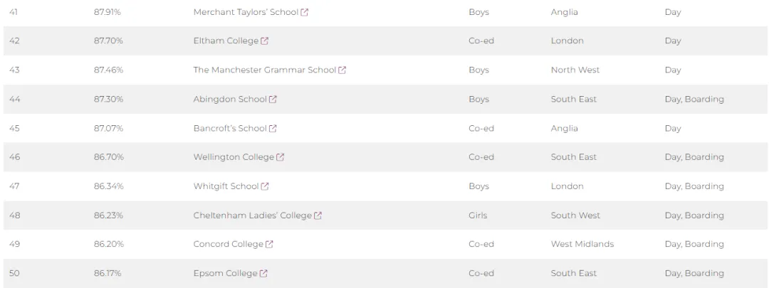Visit the Eltham College school page

pos(226,41)
